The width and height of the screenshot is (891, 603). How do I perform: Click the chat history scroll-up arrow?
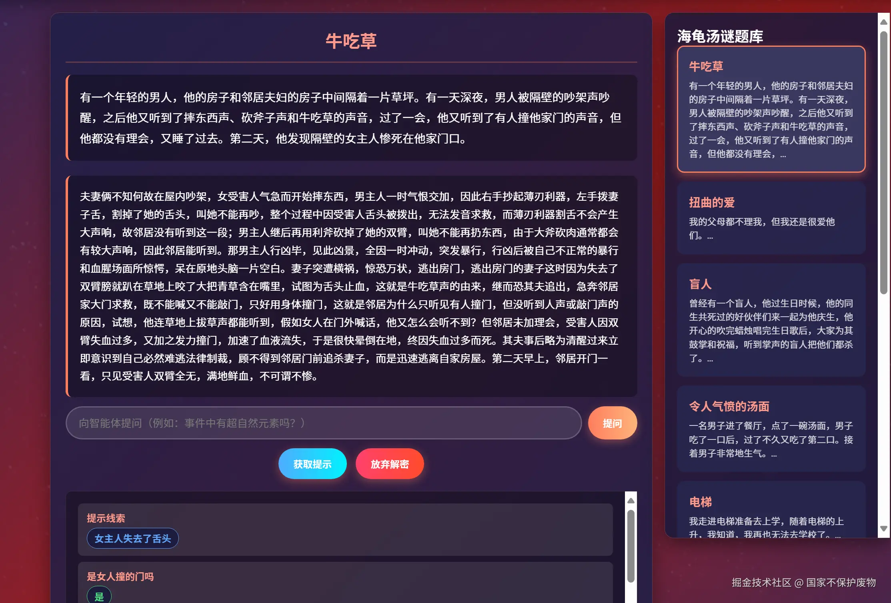631,501
